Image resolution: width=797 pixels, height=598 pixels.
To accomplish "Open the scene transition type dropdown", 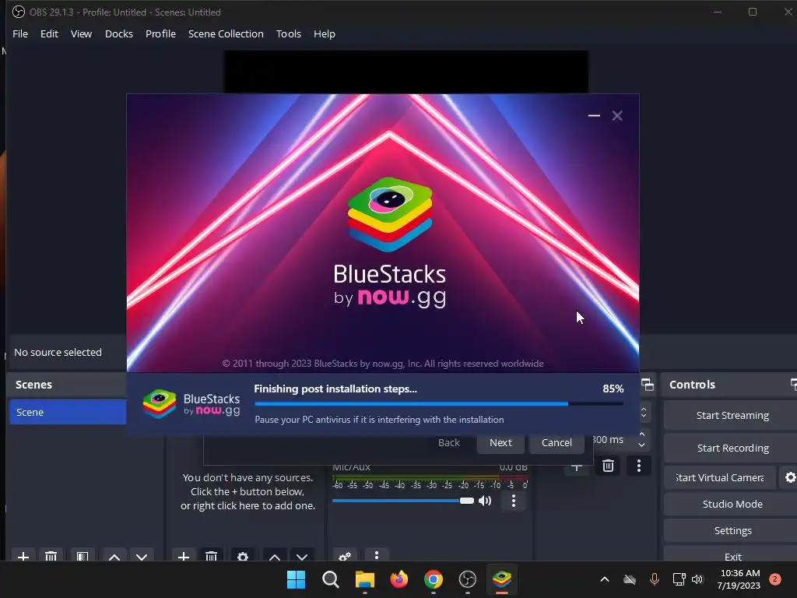I will pyautogui.click(x=644, y=413).
